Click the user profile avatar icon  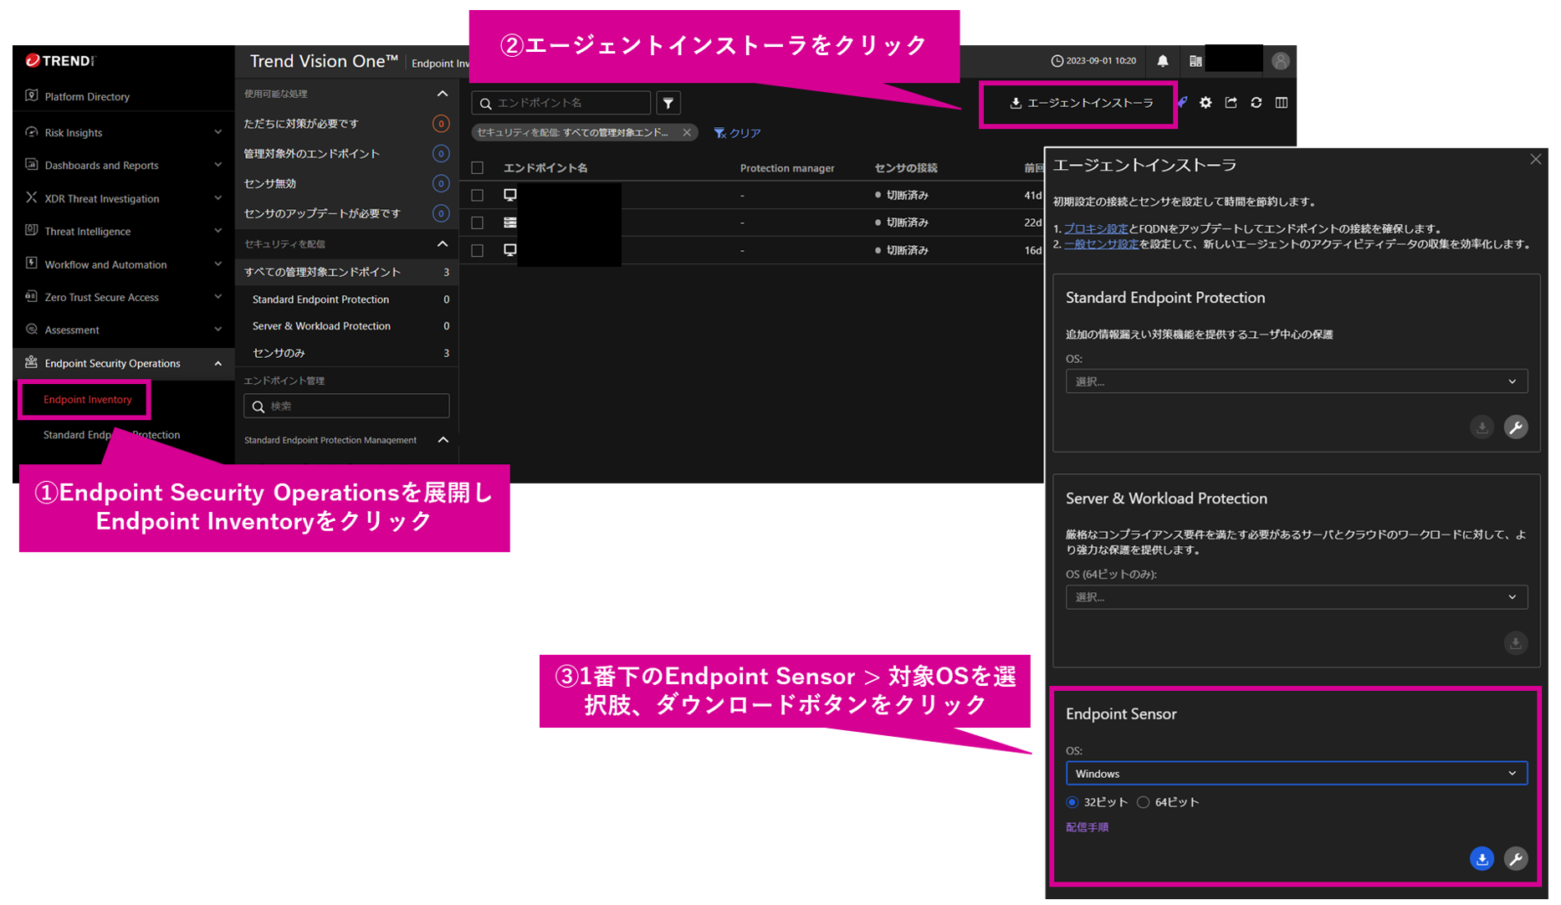1280,61
